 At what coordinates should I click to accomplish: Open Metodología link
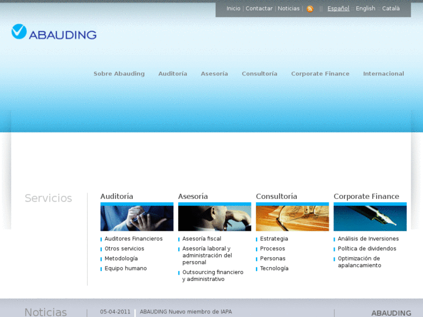tap(121, 259)
